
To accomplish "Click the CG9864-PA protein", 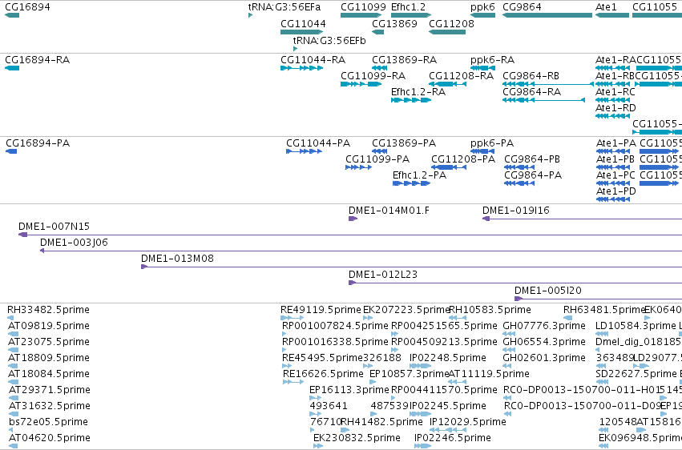I will (519, 183).
